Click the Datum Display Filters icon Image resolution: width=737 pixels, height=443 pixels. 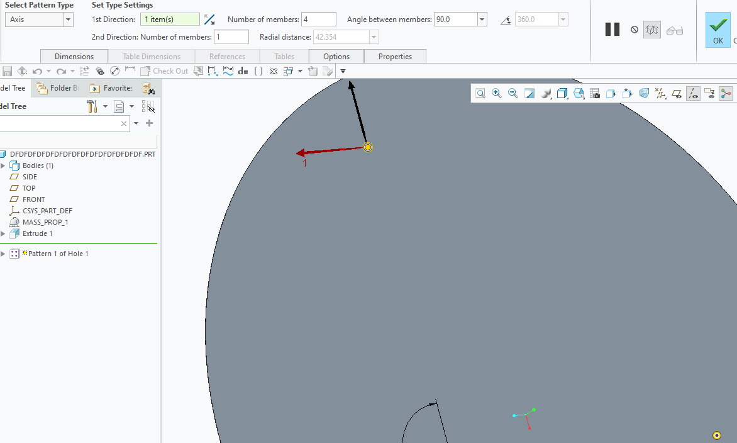tap(660, 93)
